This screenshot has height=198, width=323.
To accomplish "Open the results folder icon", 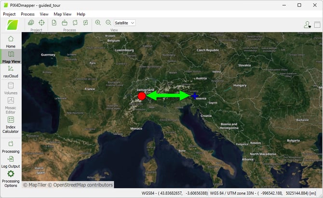I will pyautogui.click(x=65, y=23).
